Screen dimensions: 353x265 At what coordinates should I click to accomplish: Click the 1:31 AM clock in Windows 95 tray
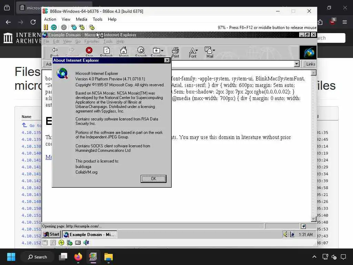[305, 234]
